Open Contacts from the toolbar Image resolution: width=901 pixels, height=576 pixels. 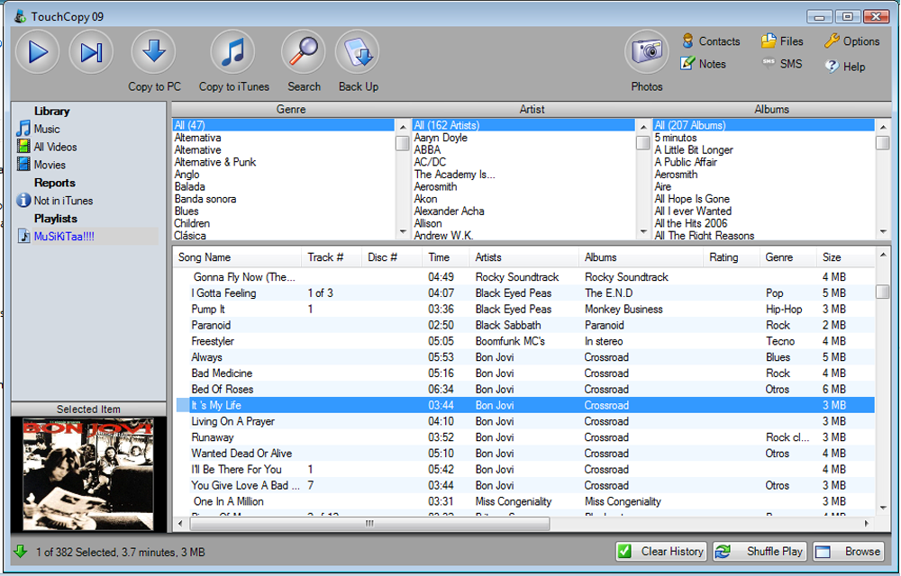pyautogui.click(x=711, y=41)
